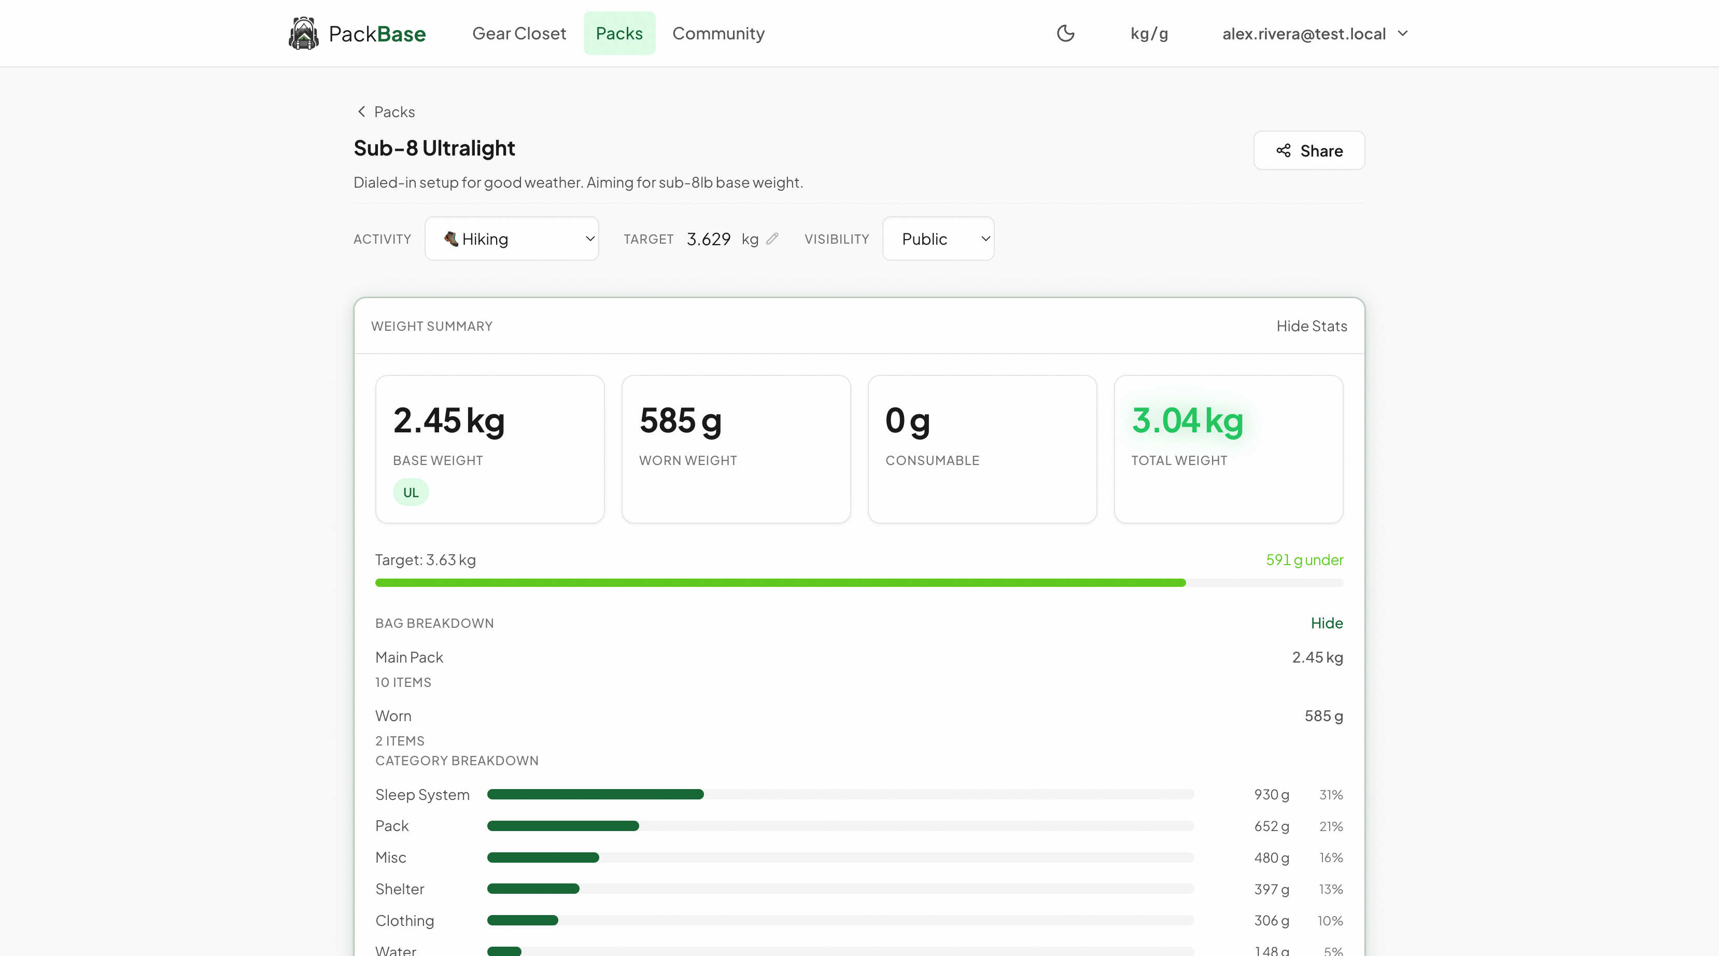
Task: Click the Pack category weight bar
Action: point(840,826)
